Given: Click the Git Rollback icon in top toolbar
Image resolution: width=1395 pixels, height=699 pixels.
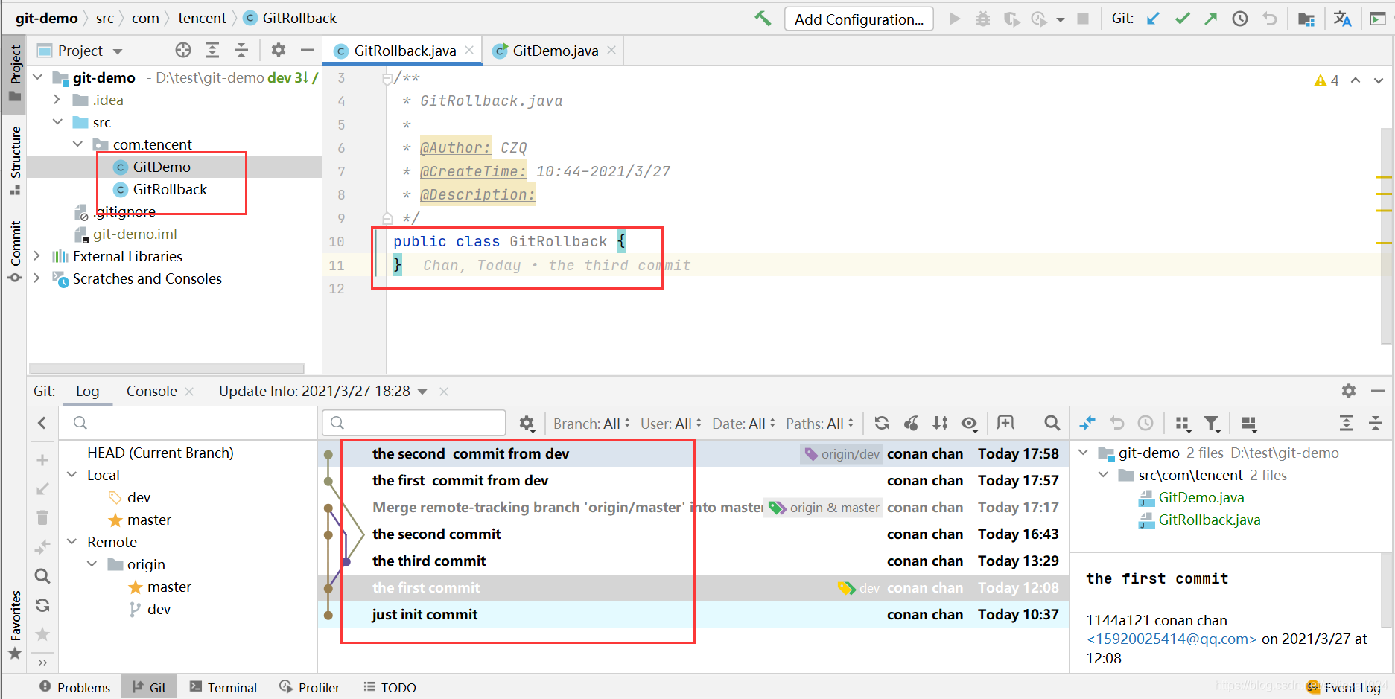Looking at the screenshot, I should coord(1270,19).
